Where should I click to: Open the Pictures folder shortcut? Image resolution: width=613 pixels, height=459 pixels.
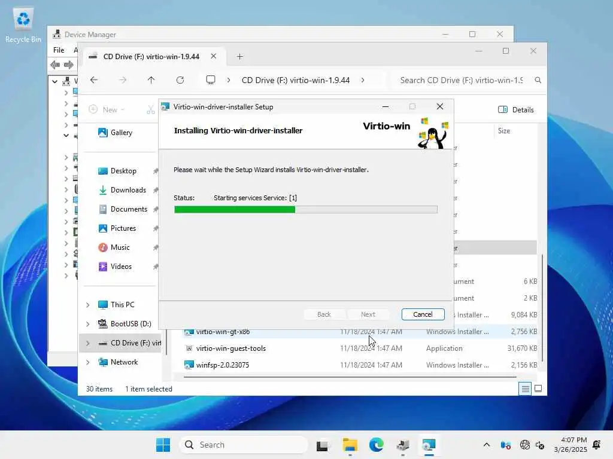tap(117, 228)
